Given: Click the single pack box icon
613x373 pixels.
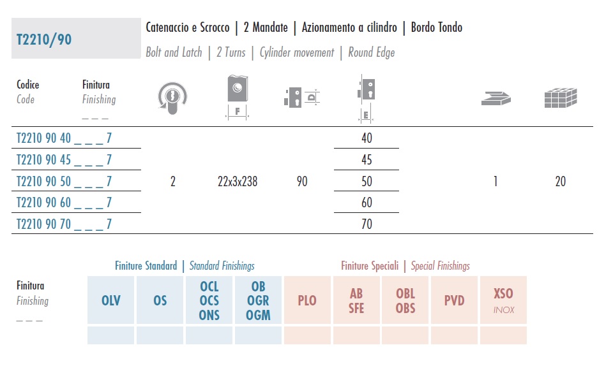Looking at the screenshot, I should coord(496,98).
